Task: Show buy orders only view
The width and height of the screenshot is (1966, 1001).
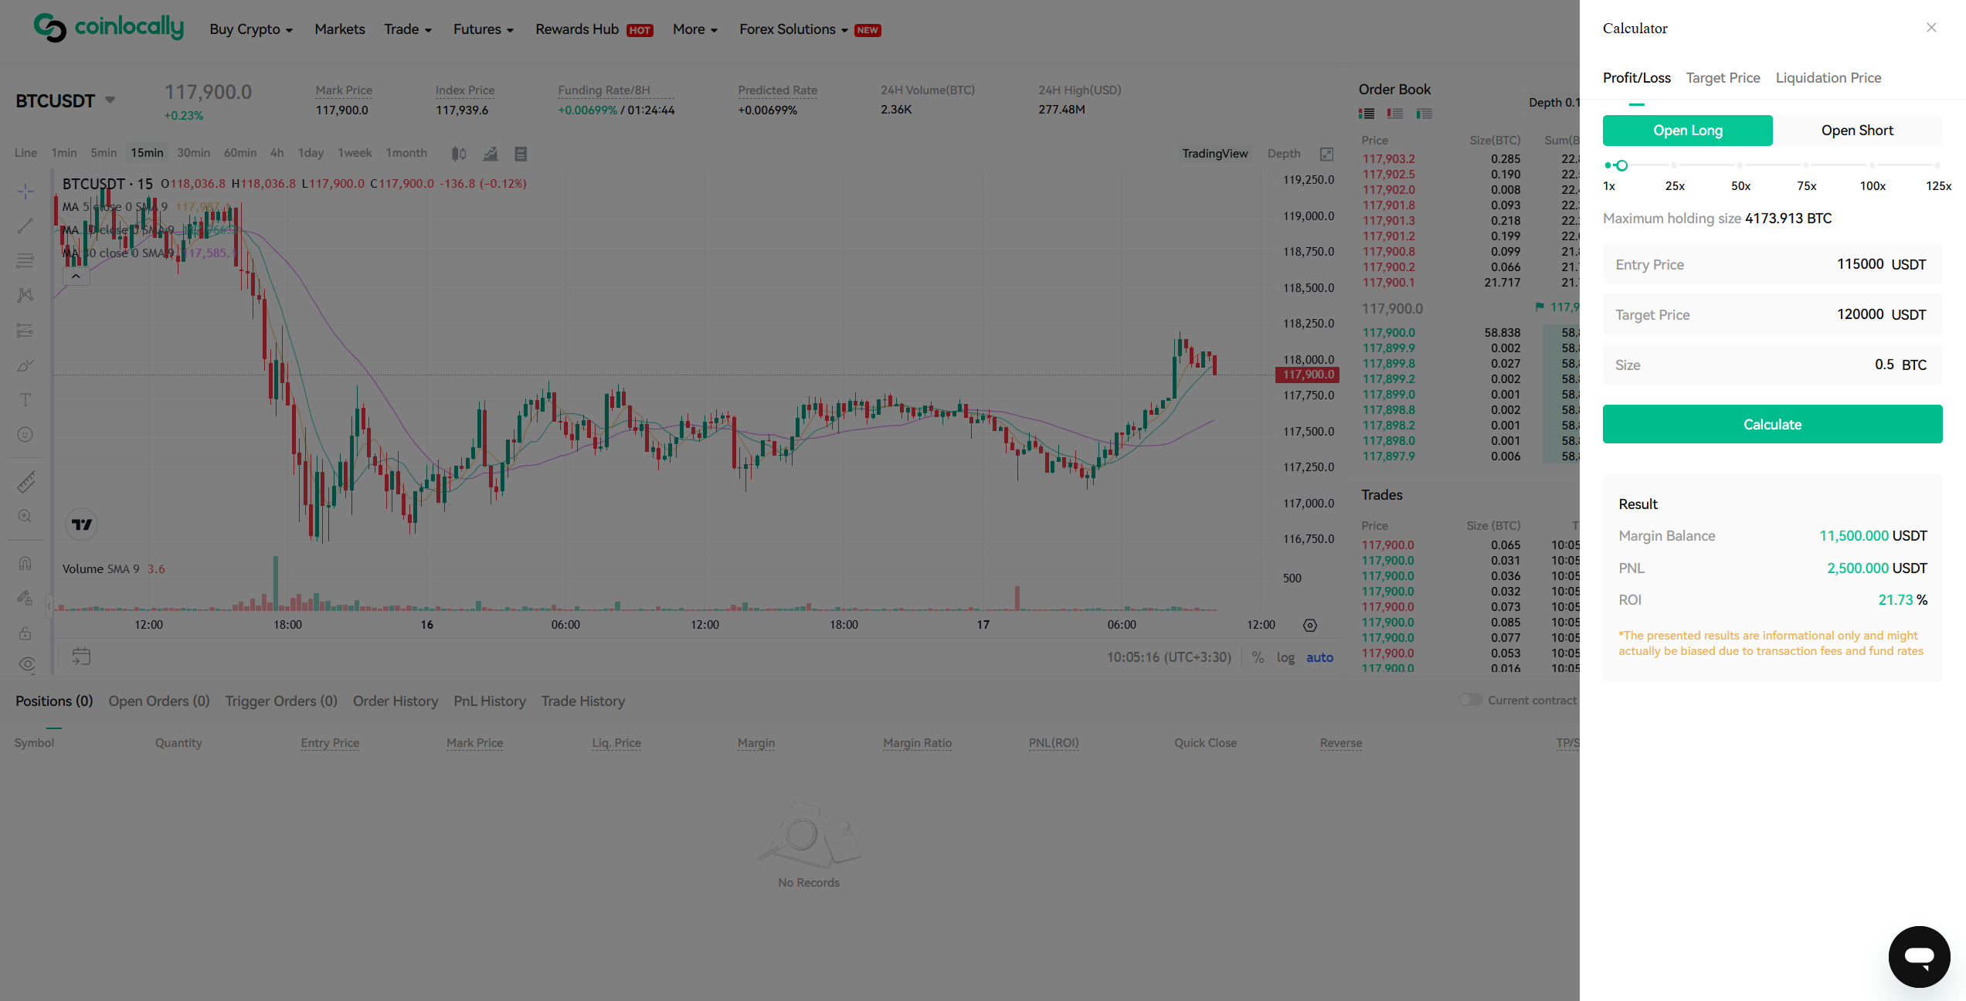Action: click(1424, 114)
